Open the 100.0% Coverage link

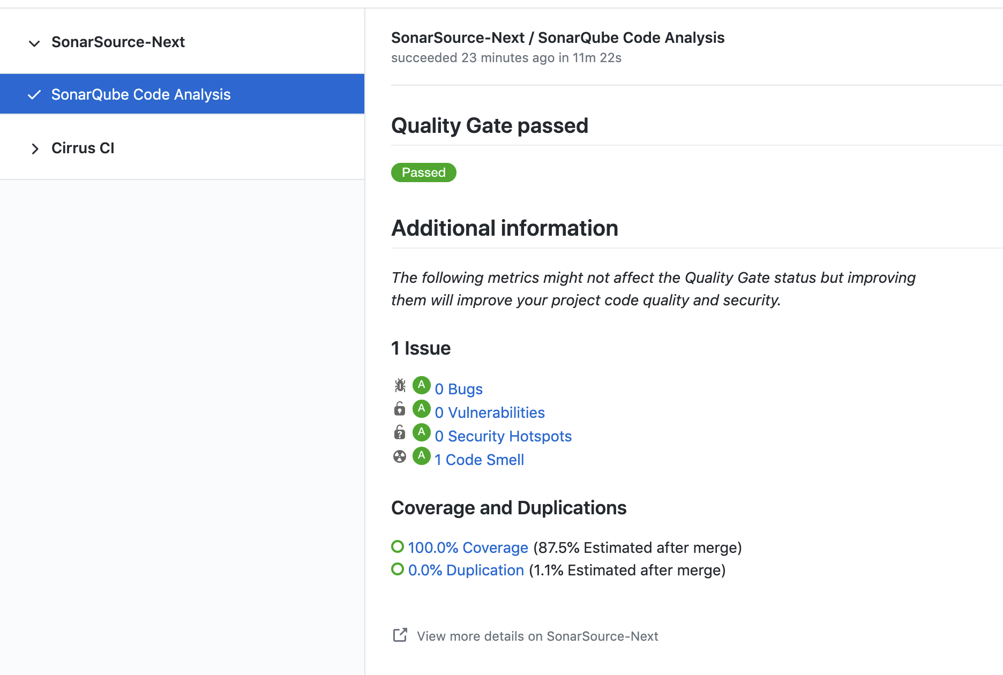pos(468,547)
